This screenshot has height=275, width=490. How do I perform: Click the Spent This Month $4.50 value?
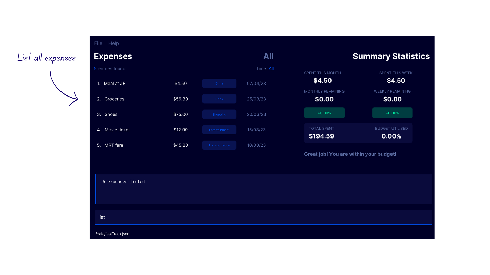[x=323, y=81]
